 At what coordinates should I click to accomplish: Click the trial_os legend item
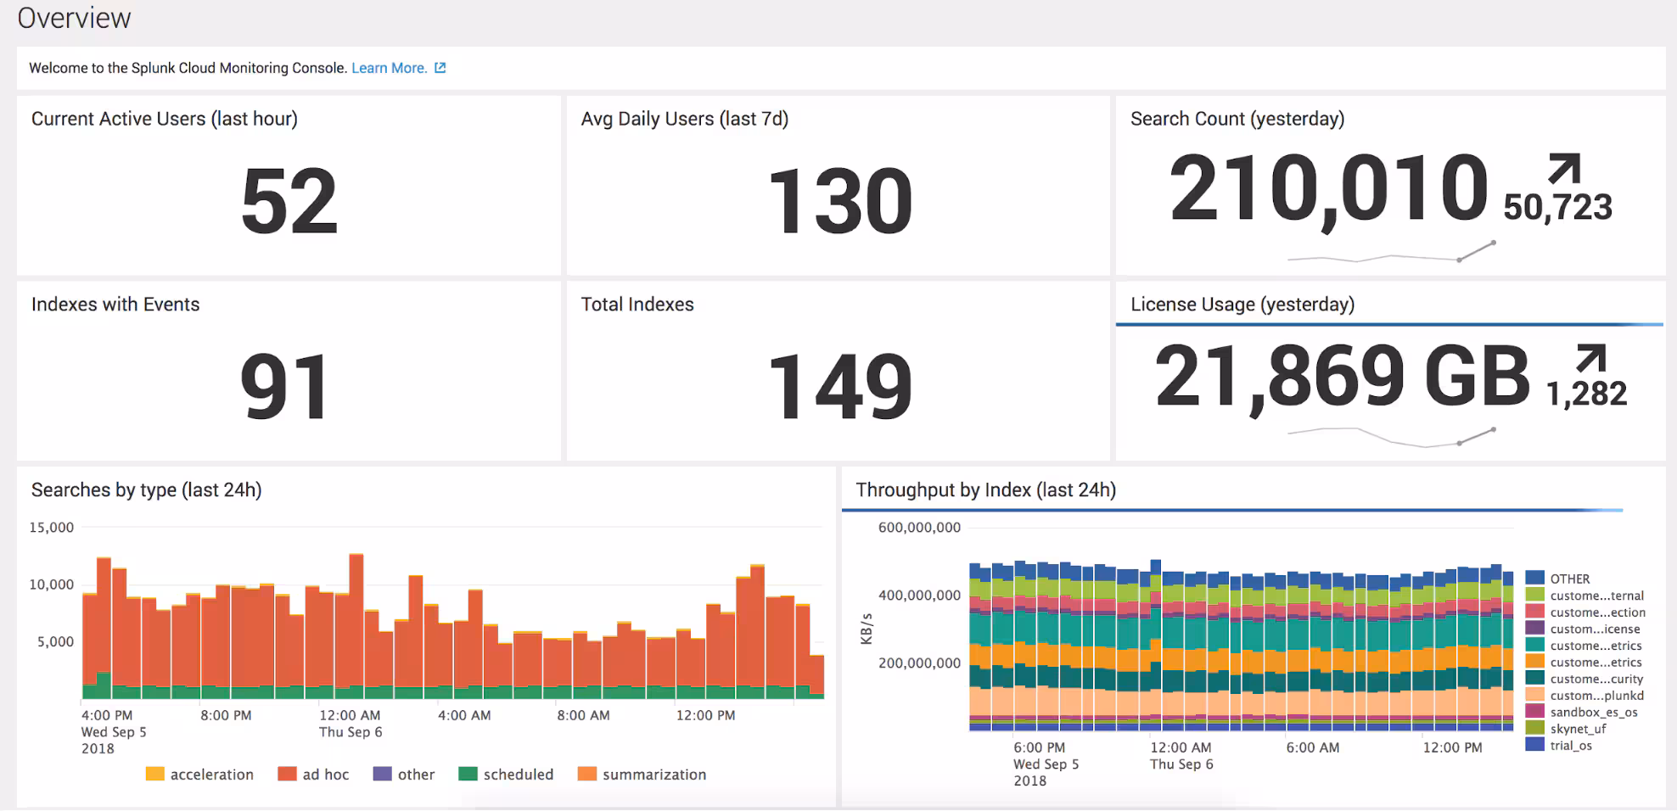1570,746
